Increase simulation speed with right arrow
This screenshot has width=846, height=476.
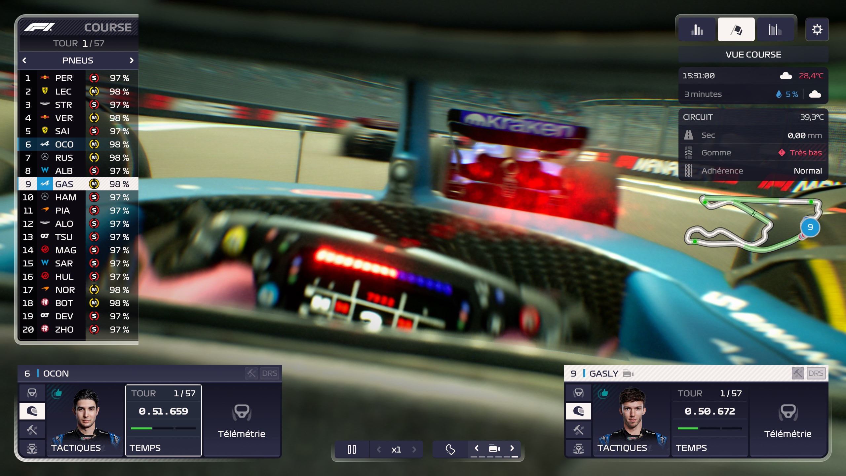click(414, 450)
